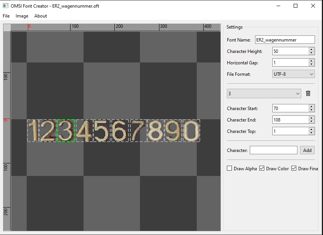Open the File Format UTF-8 dropdown

293,74
